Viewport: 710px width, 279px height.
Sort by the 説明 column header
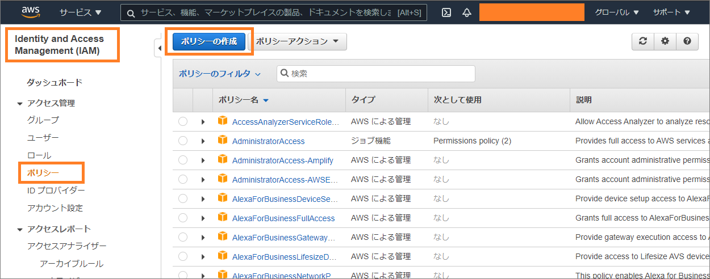pos(583,100)
